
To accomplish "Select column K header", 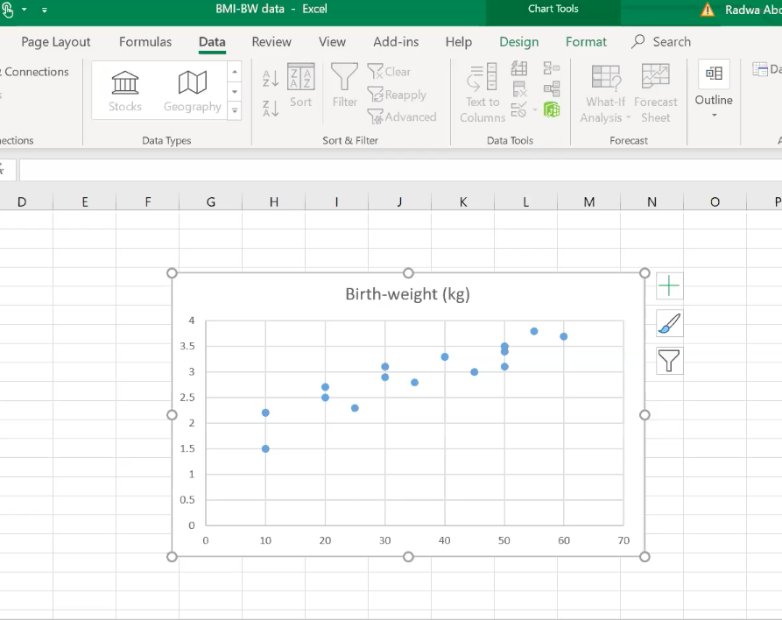I will (x=463, y=202).
